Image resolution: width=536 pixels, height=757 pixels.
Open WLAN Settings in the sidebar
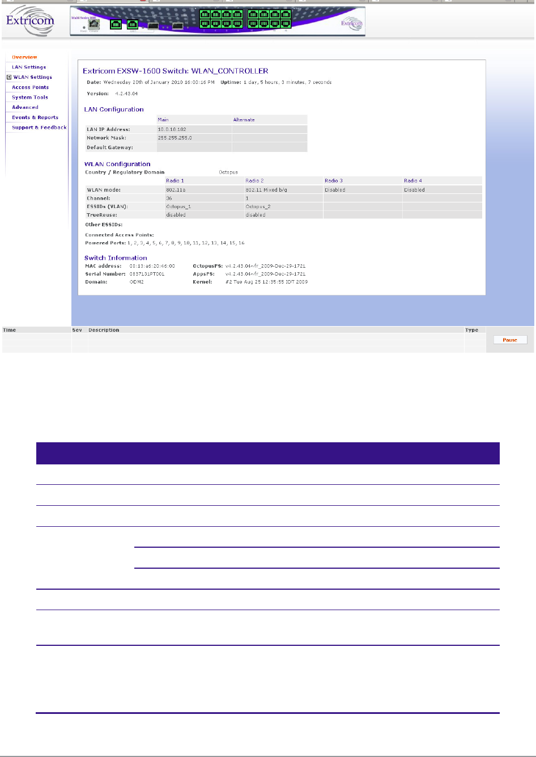click(x=33, y=77)
